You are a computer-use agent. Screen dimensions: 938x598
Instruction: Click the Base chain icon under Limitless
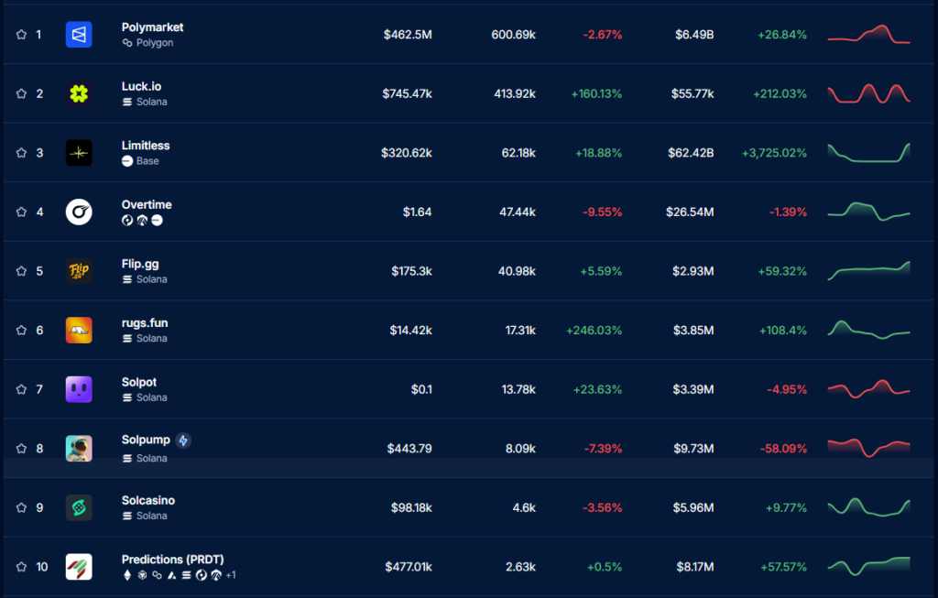126,161
